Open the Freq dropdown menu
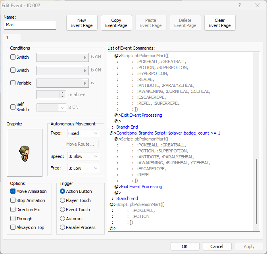Image resolution: width=267 pixels, height=254 pixels. 83,168
